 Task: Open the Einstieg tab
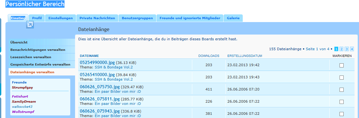18,18
